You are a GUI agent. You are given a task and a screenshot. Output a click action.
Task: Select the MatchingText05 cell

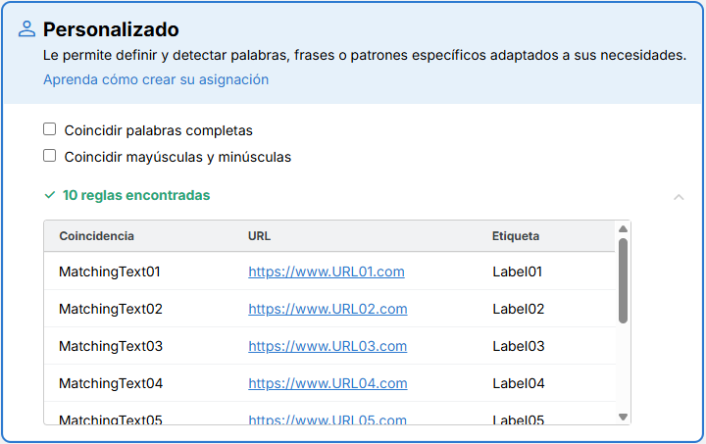[x=110, y=419]
